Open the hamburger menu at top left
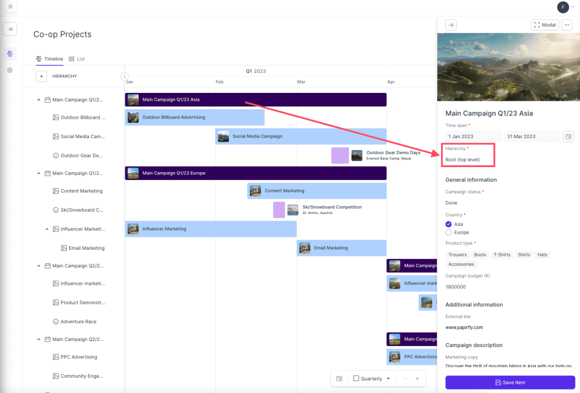This screenshot has width=580, height=393. 10,7
